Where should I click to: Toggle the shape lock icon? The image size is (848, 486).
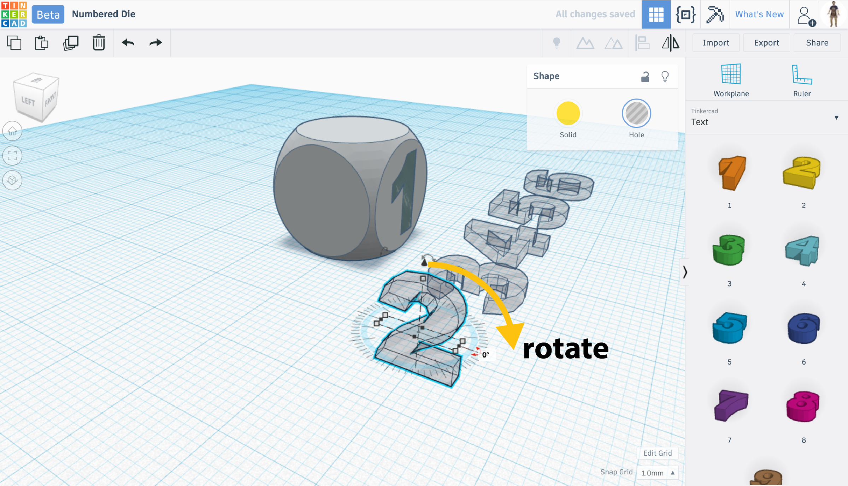click(645, 76)
